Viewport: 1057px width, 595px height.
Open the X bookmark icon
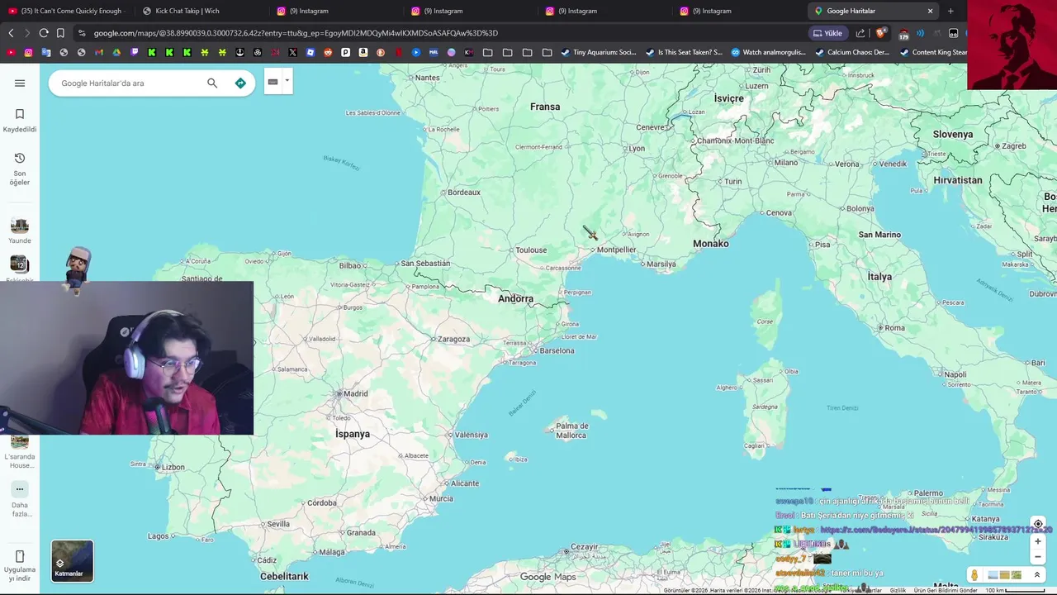292,52
